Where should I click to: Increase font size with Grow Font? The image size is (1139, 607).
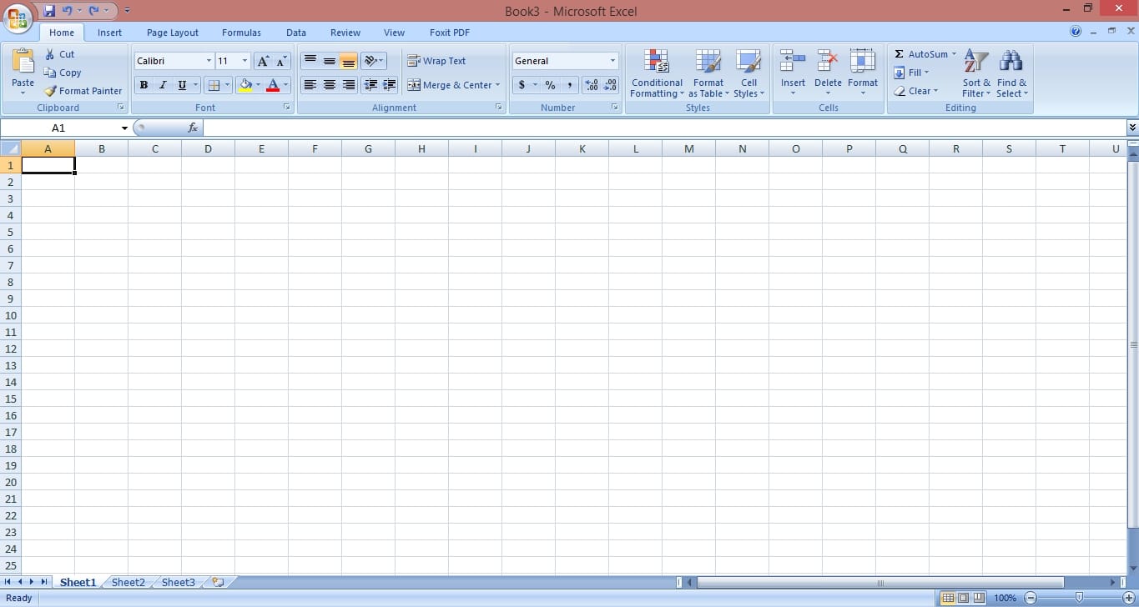263,61
